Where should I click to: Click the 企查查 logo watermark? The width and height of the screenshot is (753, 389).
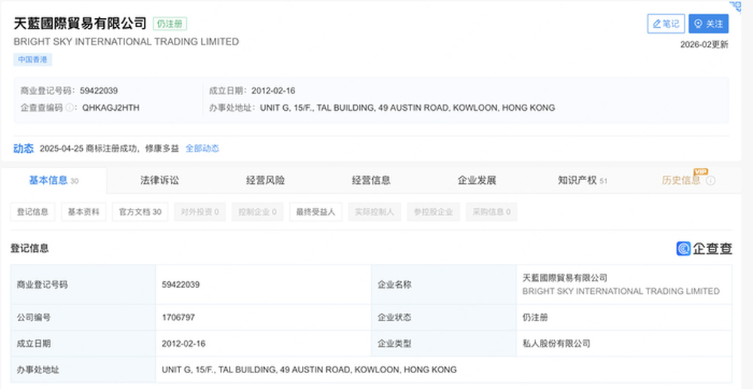704,249
